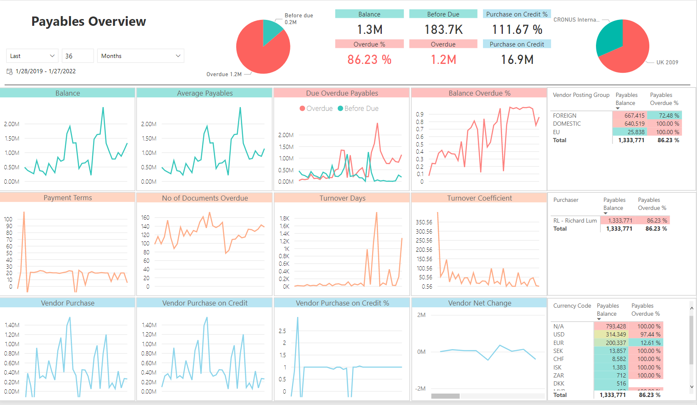Click the teal Before Due legend marker
This screenshot has height=405, width=698.
point(340,109)
